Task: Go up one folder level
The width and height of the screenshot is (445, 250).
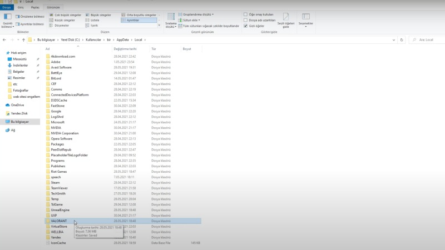Action: click(x=23, y=39)
